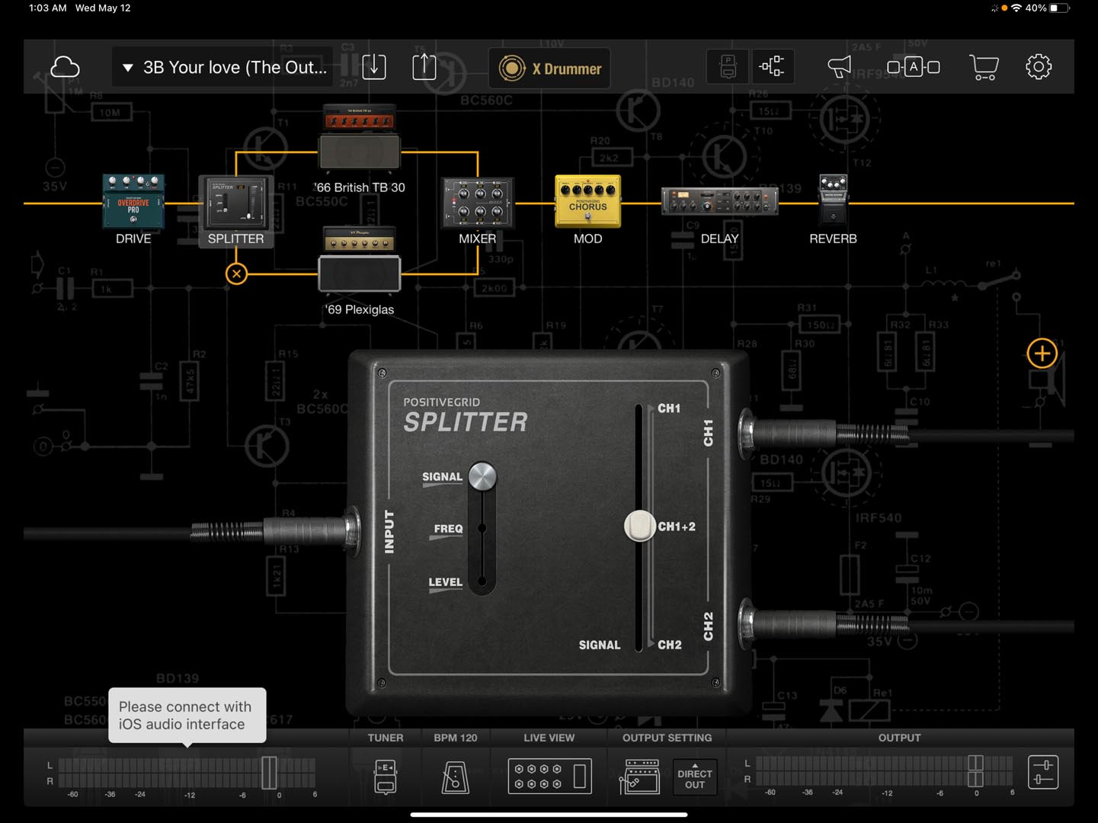Click the input level gate handle

point(269,773)
